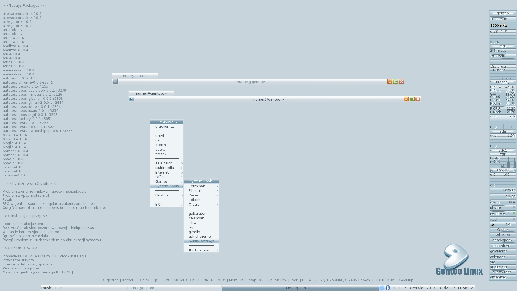The width and height of the screenshot is (517, 291).
Task: Click the highlighted numer@gentoo taskbar entry
Action: point(300,288)
